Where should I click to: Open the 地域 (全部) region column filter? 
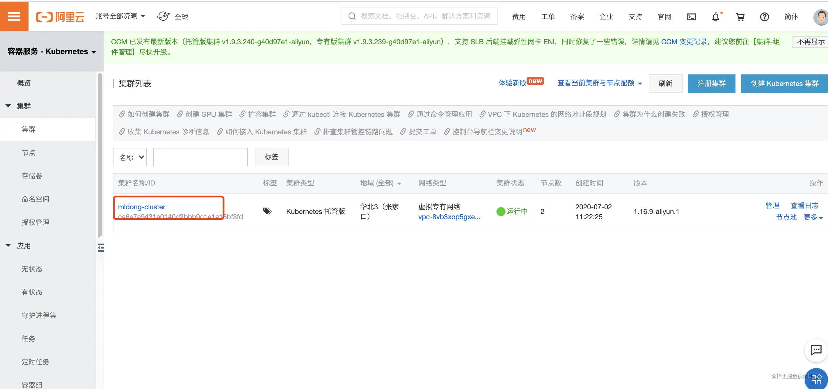pyautogui.click(x=381, y=183)
